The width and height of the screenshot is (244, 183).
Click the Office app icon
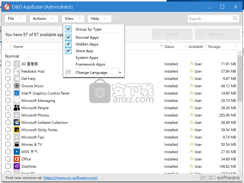[x=17, y=159]
